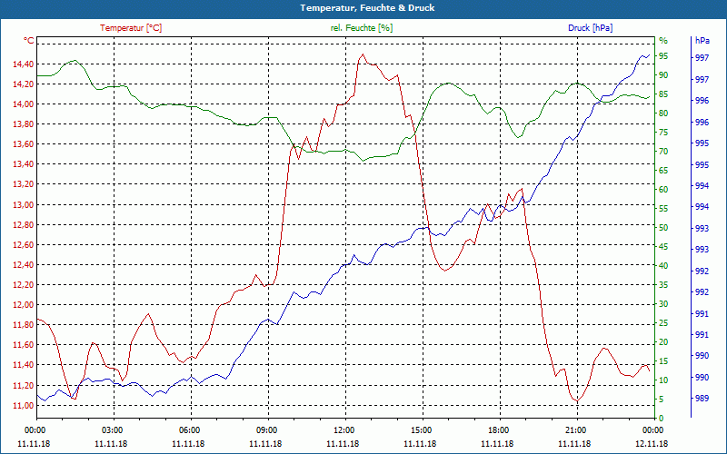Click the 13,00 temperature tick label
This screenshot has height=454, width=727.
click(24, 205)
